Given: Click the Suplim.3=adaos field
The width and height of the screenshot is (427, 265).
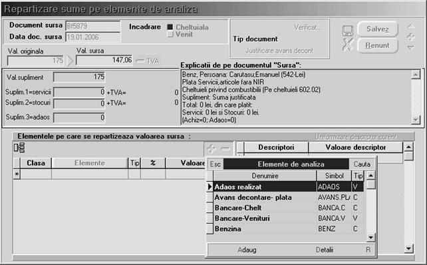Looking at the screenshot, I should pos(79,117).
